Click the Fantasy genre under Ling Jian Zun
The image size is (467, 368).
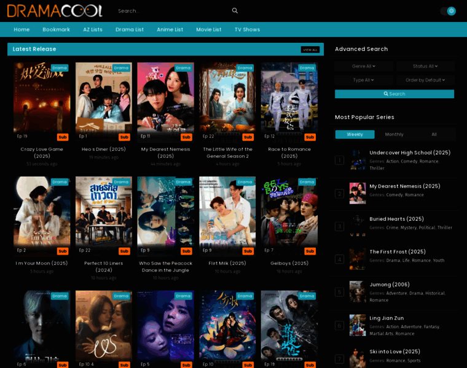[x=431, y=327]
